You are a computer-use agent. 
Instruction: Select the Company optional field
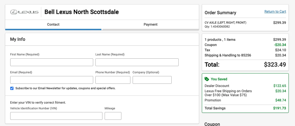[x=152, y=80]
